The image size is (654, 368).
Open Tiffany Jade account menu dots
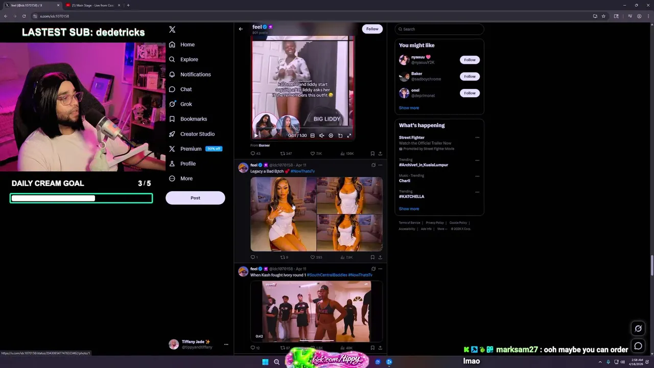(x=226, y=344)
